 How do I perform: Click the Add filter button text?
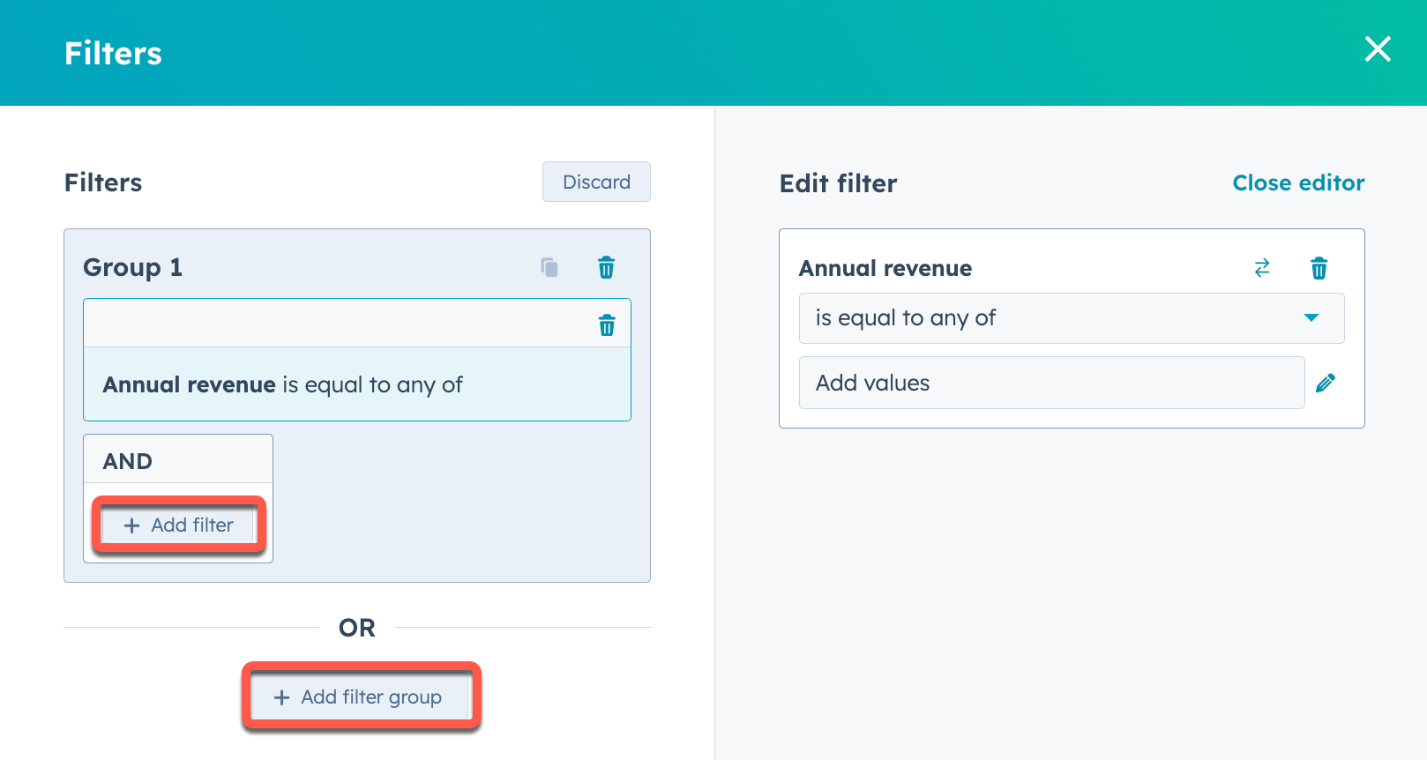[192, 525]
